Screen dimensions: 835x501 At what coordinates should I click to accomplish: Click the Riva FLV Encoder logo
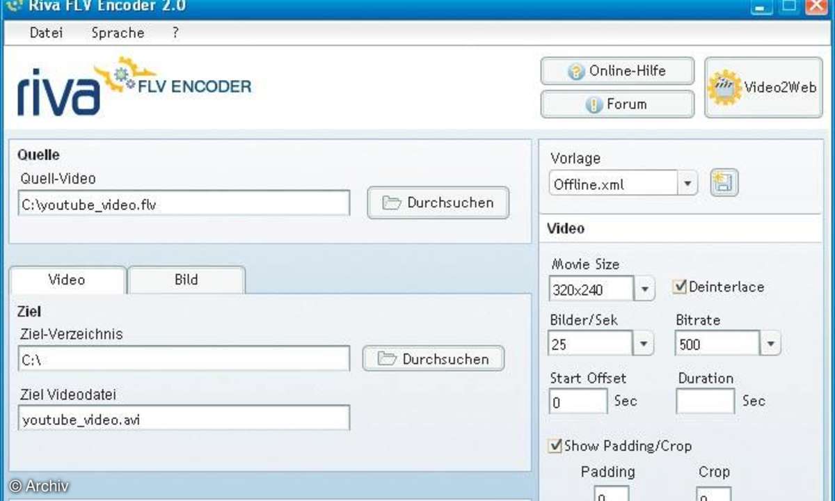pos(134,88)
